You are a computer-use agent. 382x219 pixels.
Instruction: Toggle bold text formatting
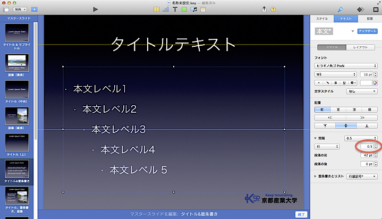tap(335, 83)
